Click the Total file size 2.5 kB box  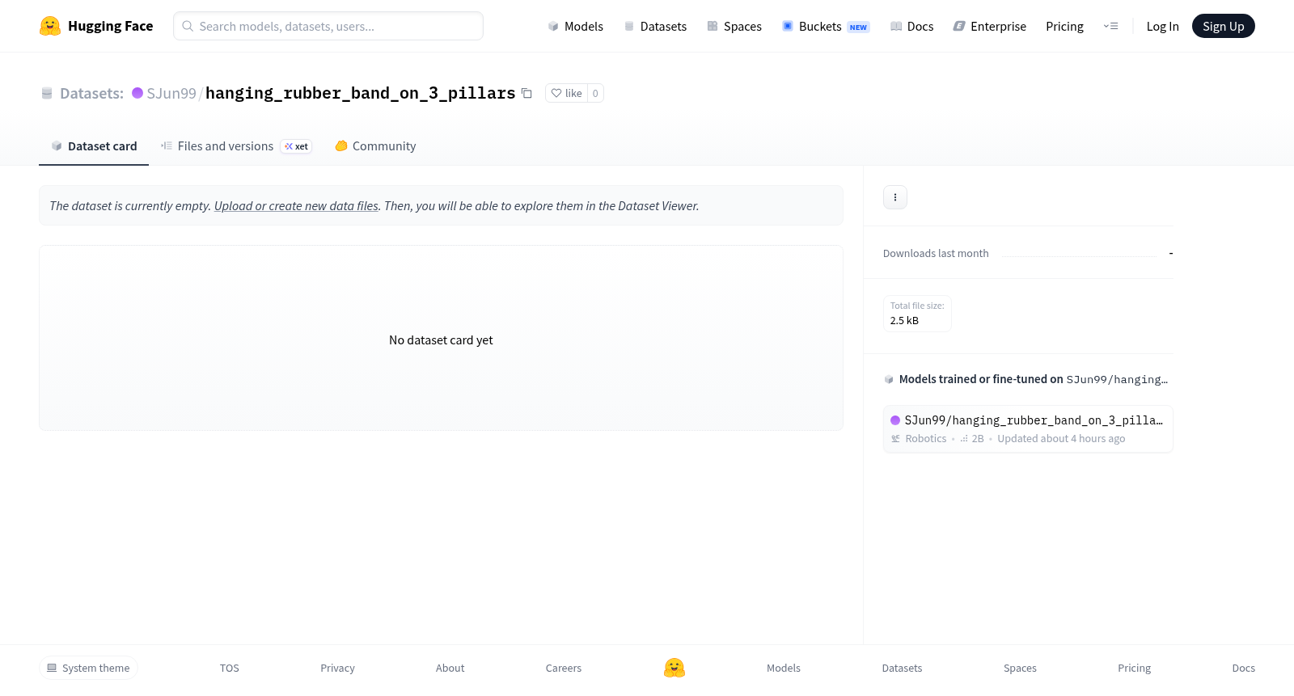(x=917, y=314)
